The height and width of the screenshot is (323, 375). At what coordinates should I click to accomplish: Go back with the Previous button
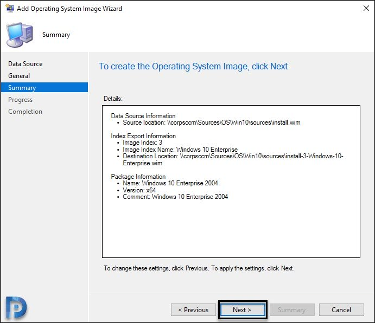193,309
